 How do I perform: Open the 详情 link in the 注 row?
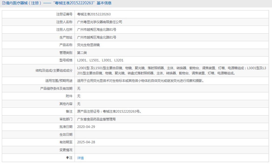[x=80, y=158]
